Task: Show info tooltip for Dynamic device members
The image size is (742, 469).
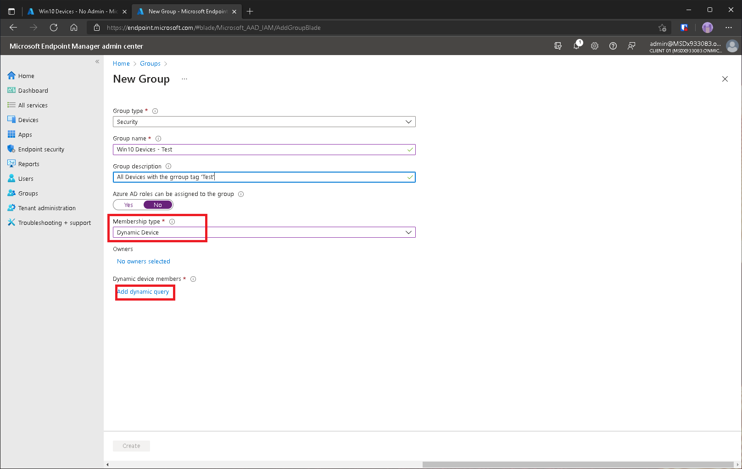Action: coord(193,279)
